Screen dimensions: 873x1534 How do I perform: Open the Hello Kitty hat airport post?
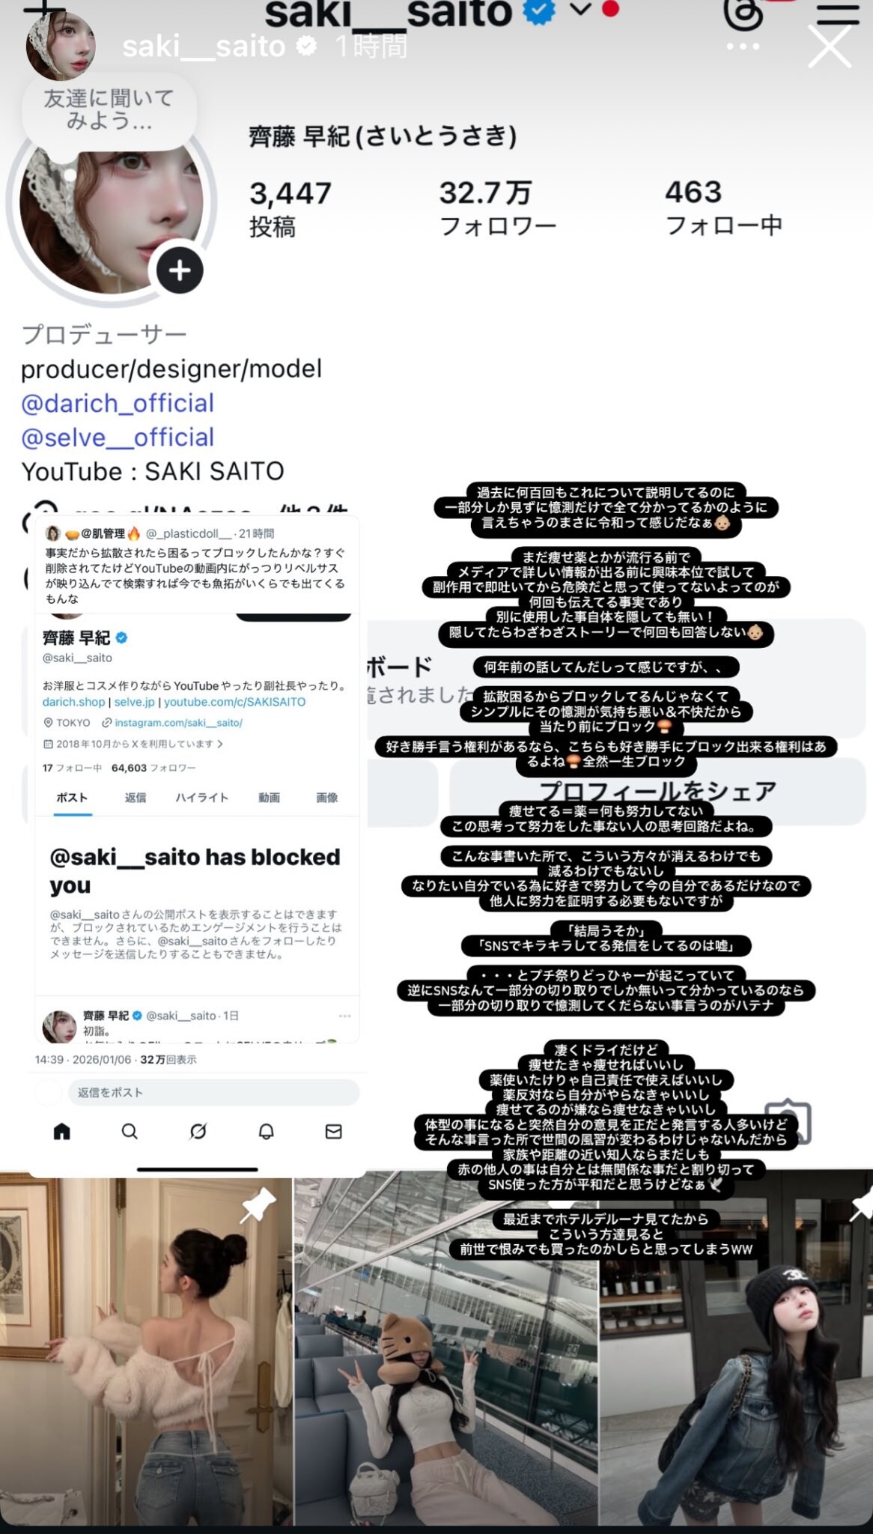446,1353
